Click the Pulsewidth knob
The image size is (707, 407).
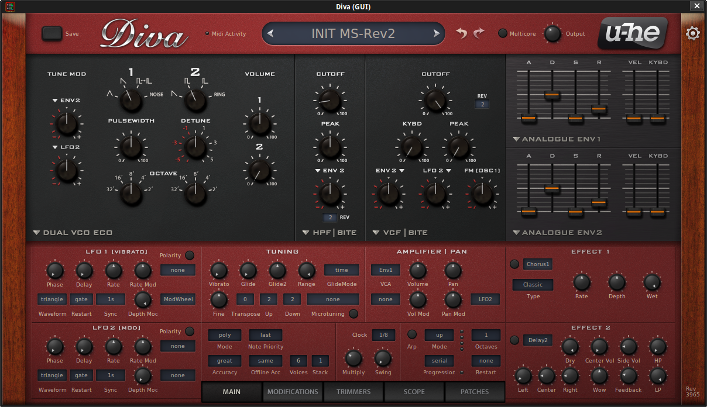(131, 147)
